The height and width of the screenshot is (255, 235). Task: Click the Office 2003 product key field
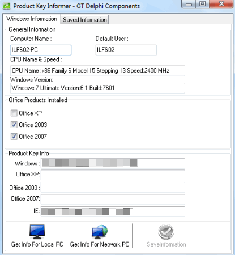pos(113,188)
